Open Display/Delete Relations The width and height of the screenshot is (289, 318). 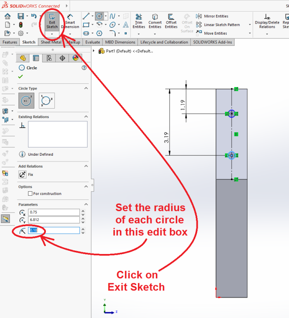[x=267, y=21]
